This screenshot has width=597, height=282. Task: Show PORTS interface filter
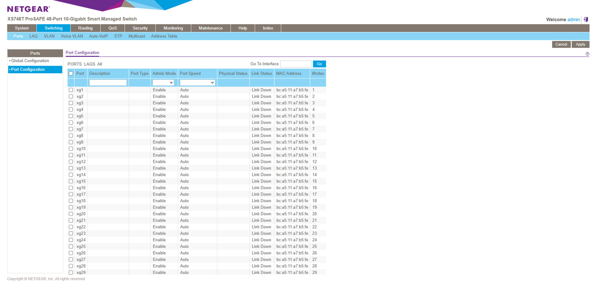[75, 64]
